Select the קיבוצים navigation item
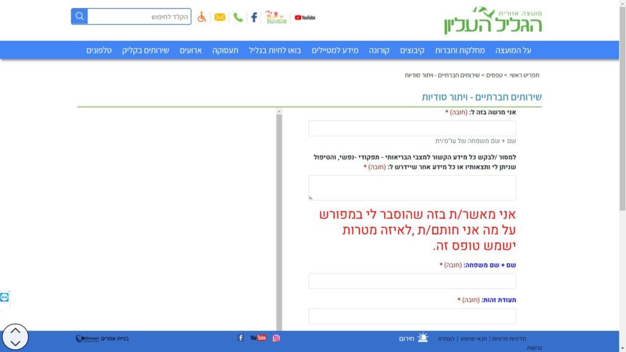The height and width of the screenshot is (352, 626). [412, 50]
